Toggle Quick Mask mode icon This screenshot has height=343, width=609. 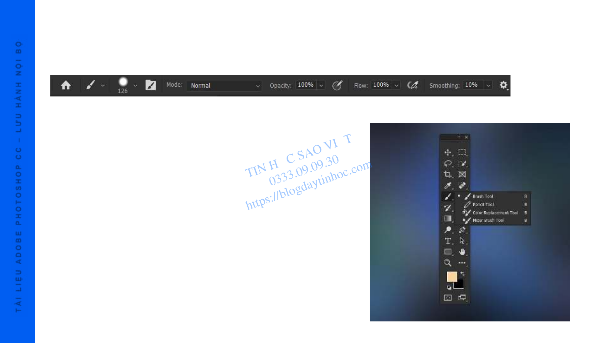tap(448, 298)
